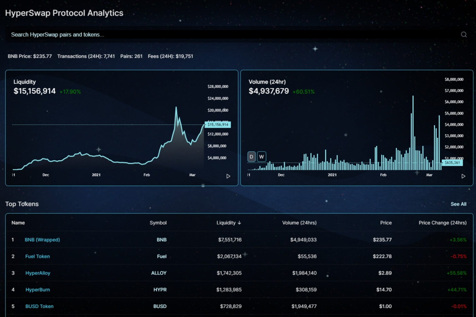Image resolution: width=476 pixels, height=317 pixels.
Task: Open HyperAlloy token page
Action: [x=38, y=273]
